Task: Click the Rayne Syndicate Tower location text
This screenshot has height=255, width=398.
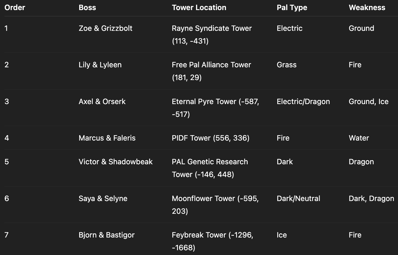Action: coord(212,28)
